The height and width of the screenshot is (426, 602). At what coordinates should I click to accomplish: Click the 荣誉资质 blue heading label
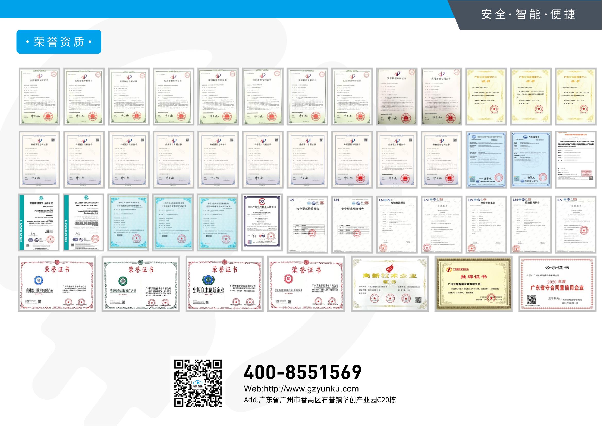(x=59, y=42)
